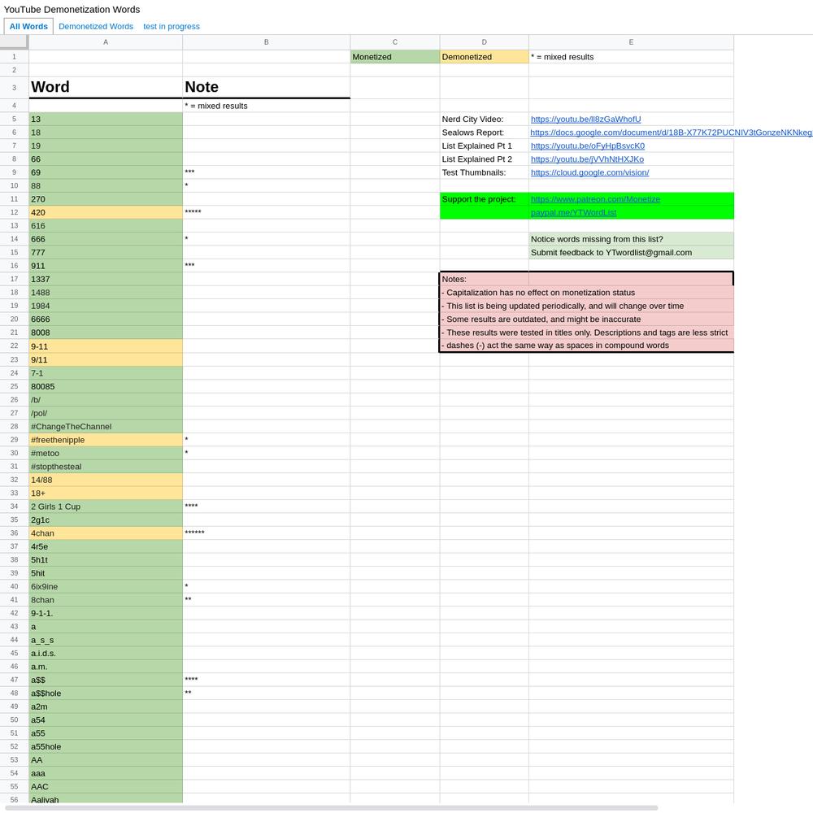This screenshot has width=813, height=813.
Task: Click the five-asterisk note beside 420
Action: [x=267, y=212]
